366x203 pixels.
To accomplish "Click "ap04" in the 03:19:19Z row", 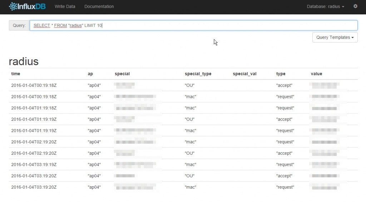I will click(94, 164).
